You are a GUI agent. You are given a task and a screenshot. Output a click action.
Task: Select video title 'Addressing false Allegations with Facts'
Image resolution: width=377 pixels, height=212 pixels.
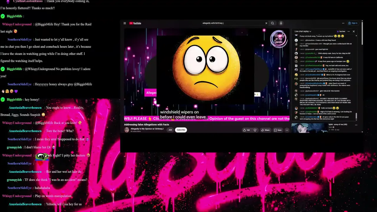[x=146, y=125]
